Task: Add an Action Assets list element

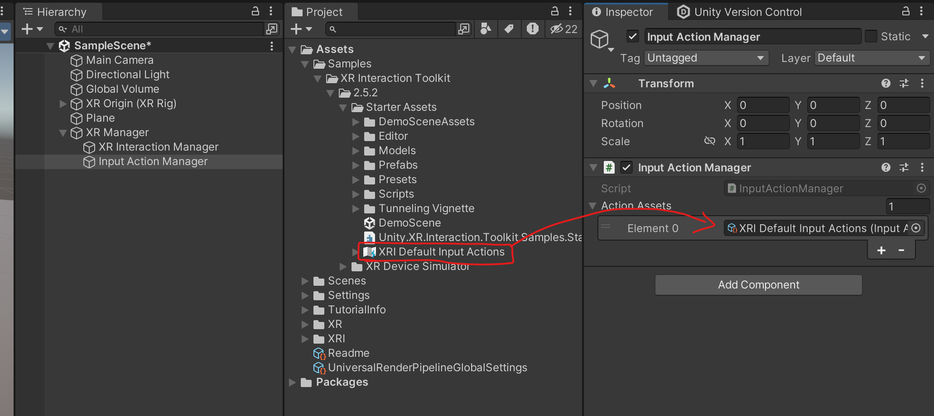Action: tap(881, 250)
